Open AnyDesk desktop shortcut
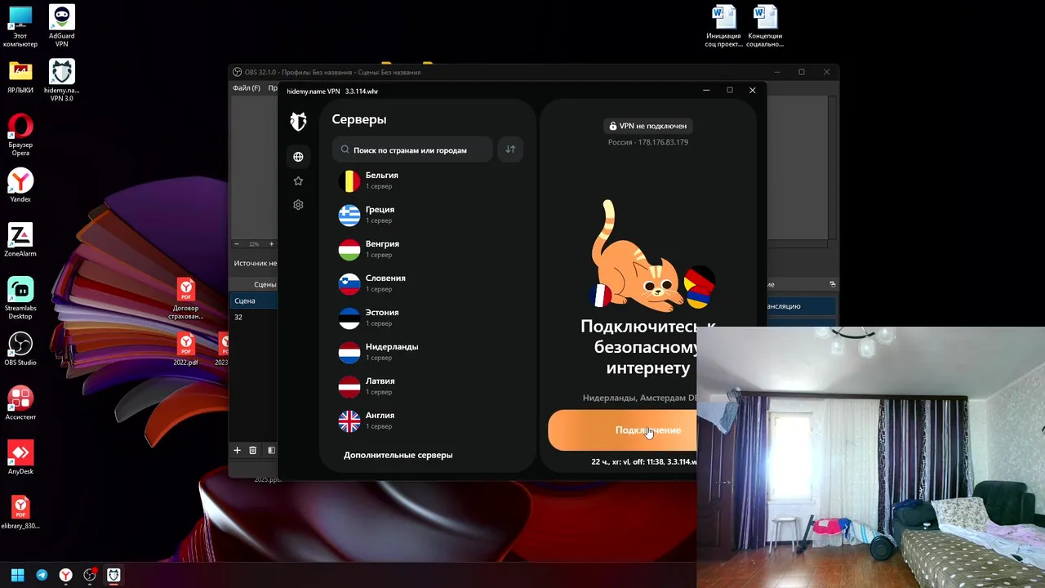 coord(20,458)
